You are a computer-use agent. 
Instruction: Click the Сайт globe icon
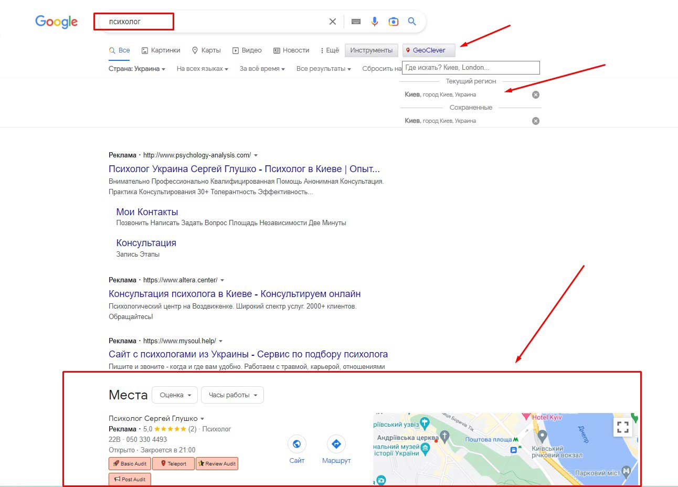point(297,444)
